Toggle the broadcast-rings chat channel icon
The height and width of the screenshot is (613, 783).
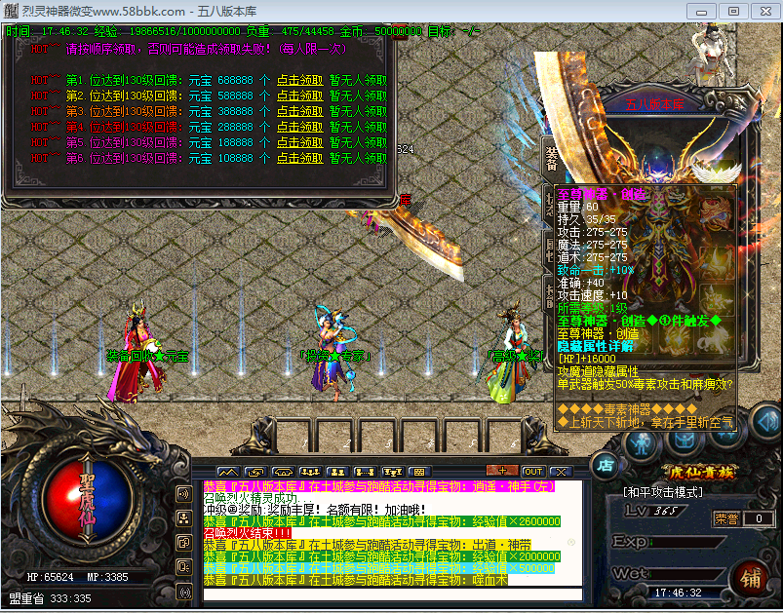tap(184, 592)
